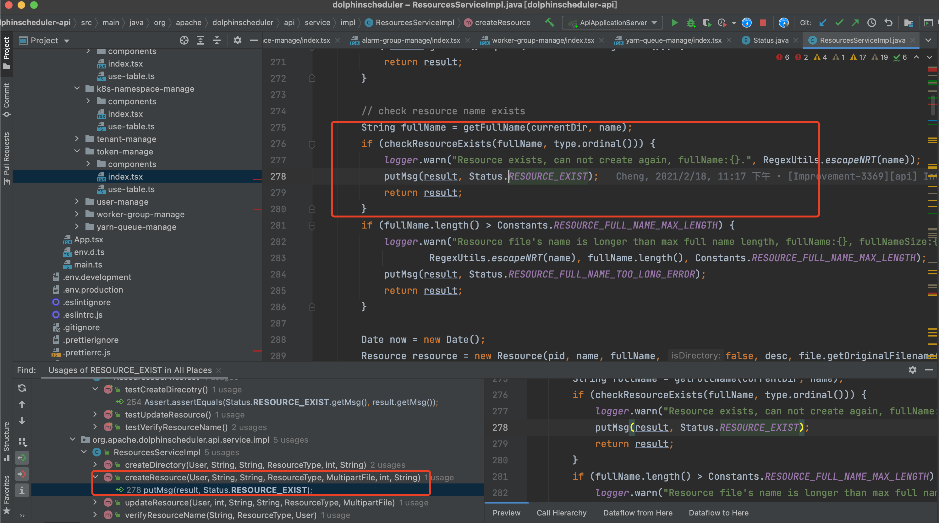Image resolution: width=939 pixels, height=523 pixels.
Task: Start debugging with the bug icon
Action: click(691, 23)
